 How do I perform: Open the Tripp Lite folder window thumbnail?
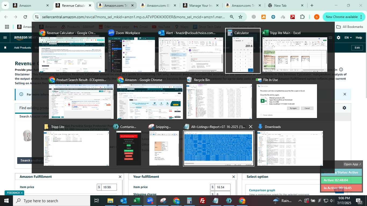[76, 145]
